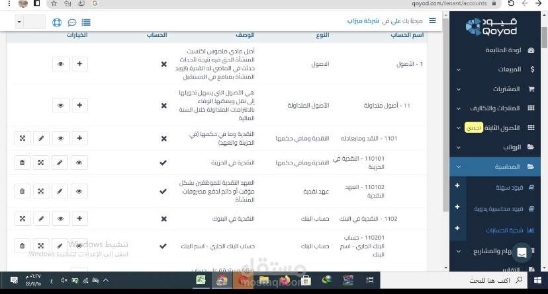The image size is (548, 294).
Task: Add sub-account under 1101 النقد ومايعادله
Action: coord(79,138)
